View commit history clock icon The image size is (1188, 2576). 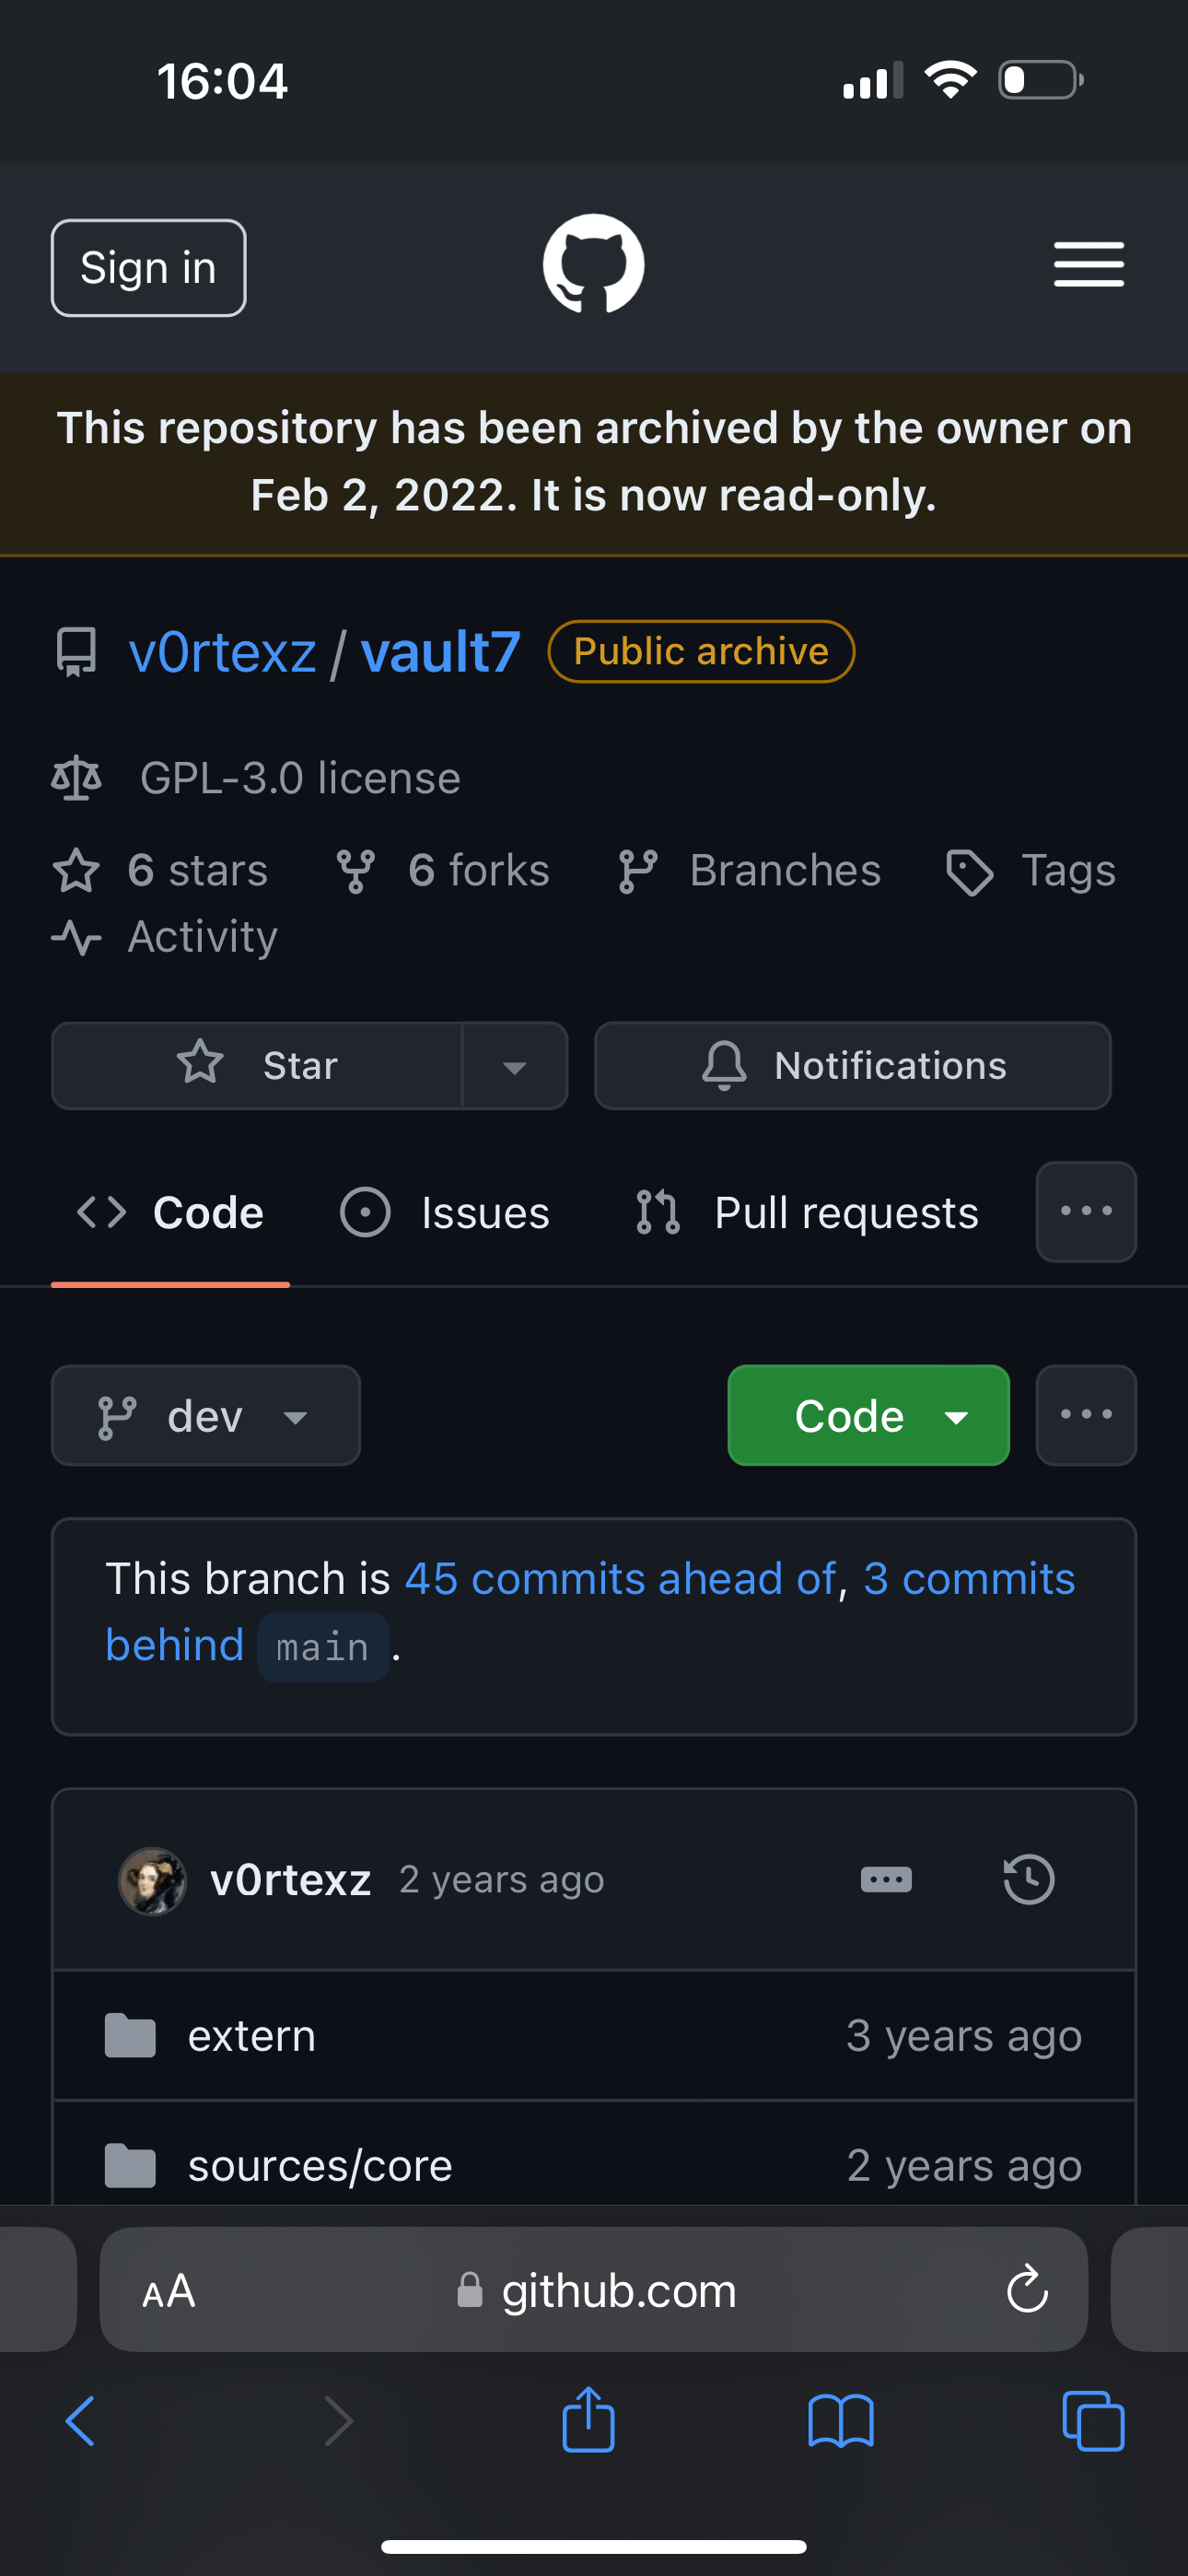point(1028,1879)
